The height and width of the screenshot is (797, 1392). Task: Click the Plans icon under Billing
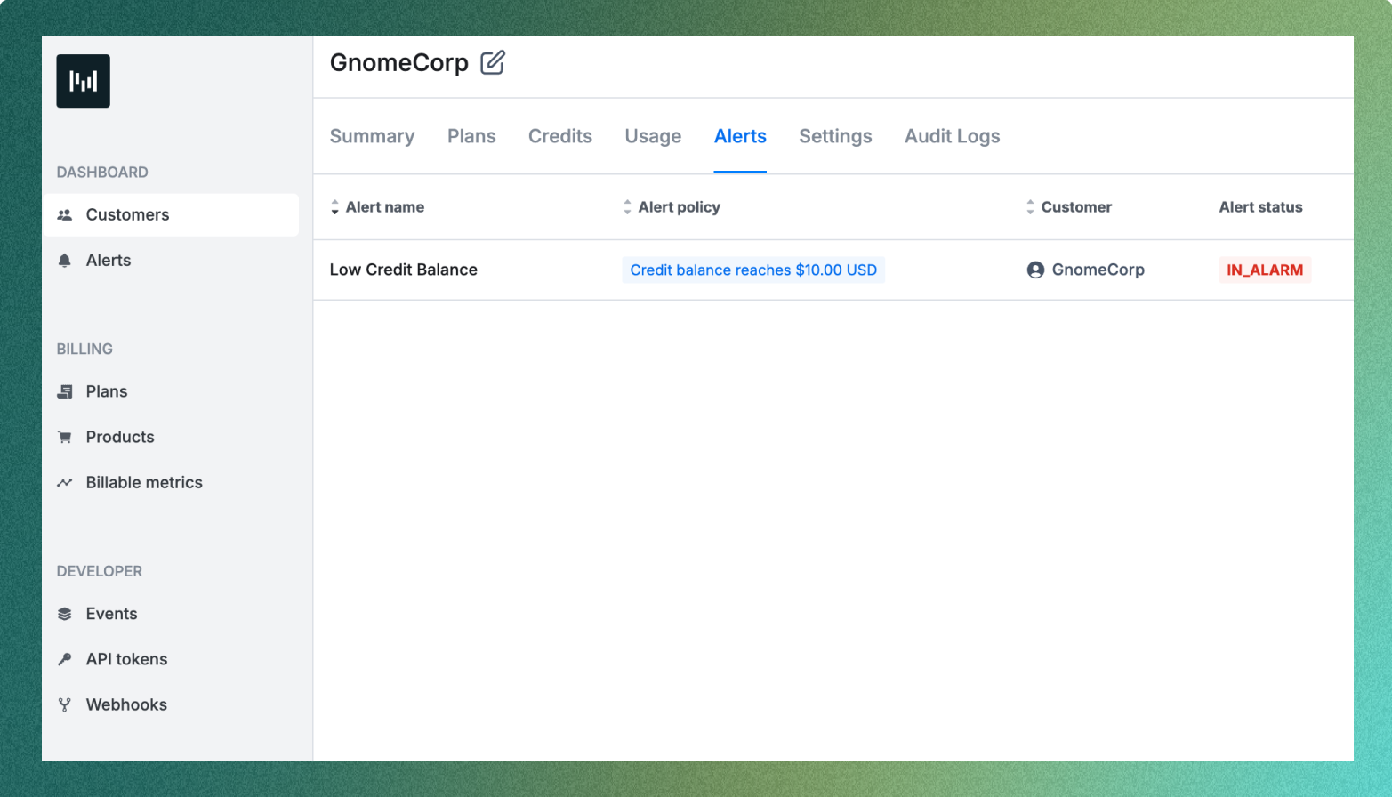click(x=64, y=391)
